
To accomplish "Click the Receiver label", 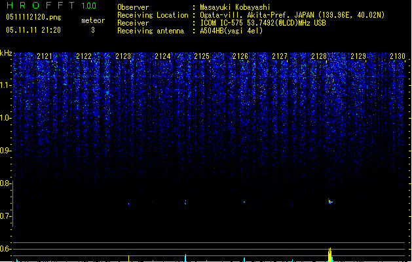I will [133, 23].
